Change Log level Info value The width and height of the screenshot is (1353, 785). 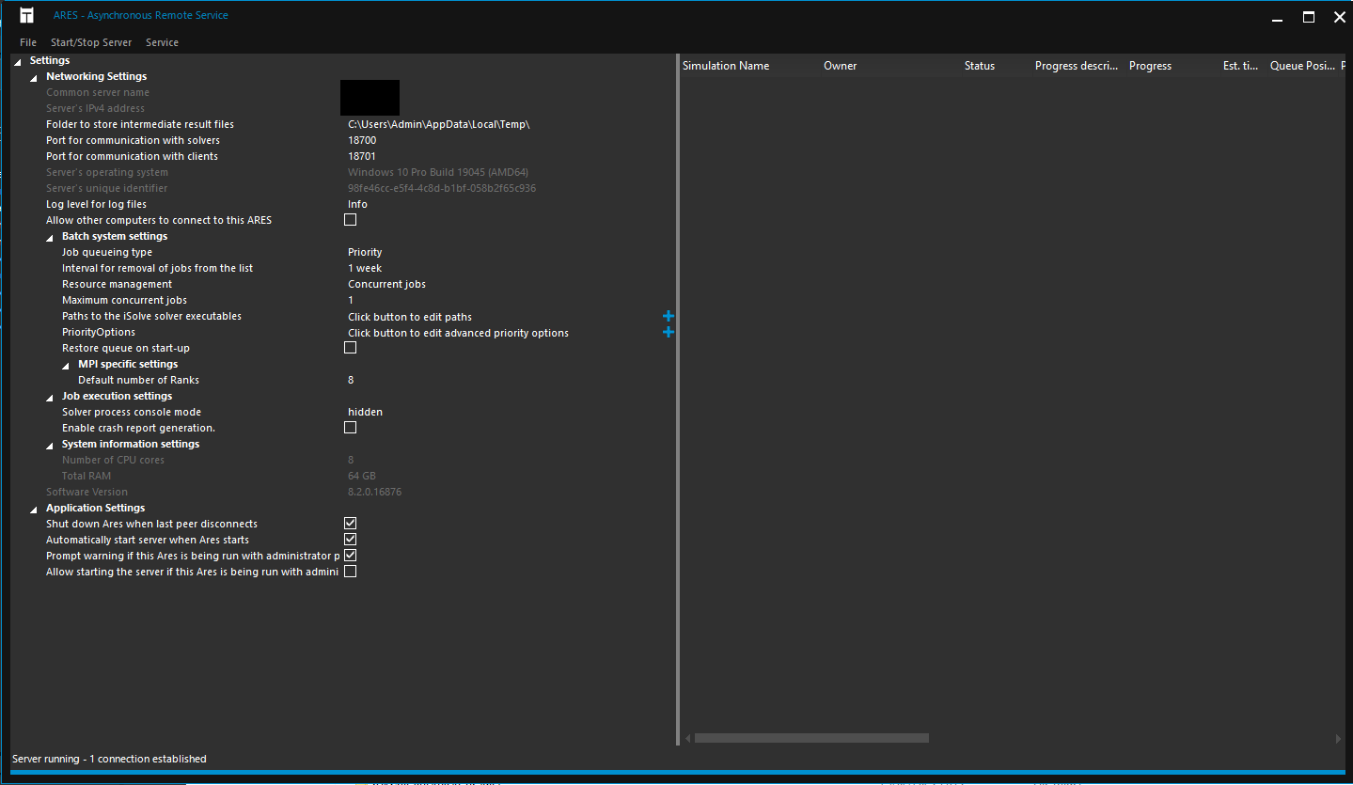tap(357, 204)
